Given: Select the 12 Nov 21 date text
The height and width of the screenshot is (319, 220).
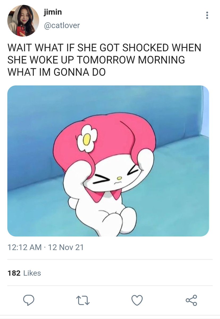Looking at the screenshot, I should click(66, 247).
